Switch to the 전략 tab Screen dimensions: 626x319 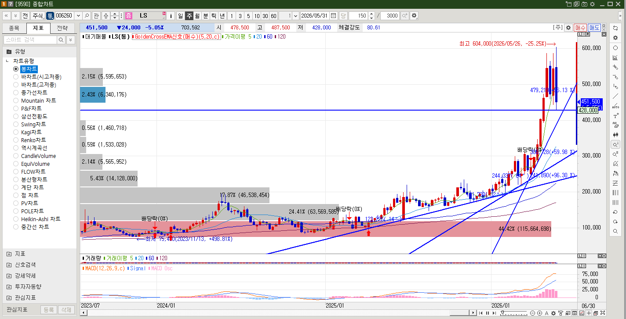(62, 28)
